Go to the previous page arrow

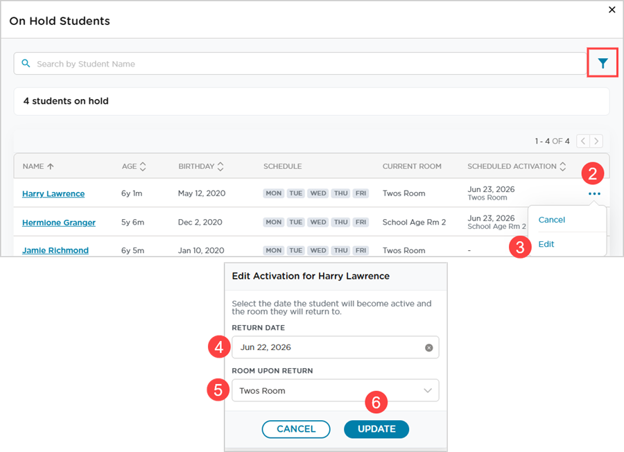(x=583, y=141)
